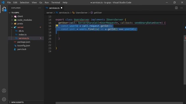186x104 pixels.
Task: Click UsersServer in the breadcrumb
Action: [x=81, y=13]
